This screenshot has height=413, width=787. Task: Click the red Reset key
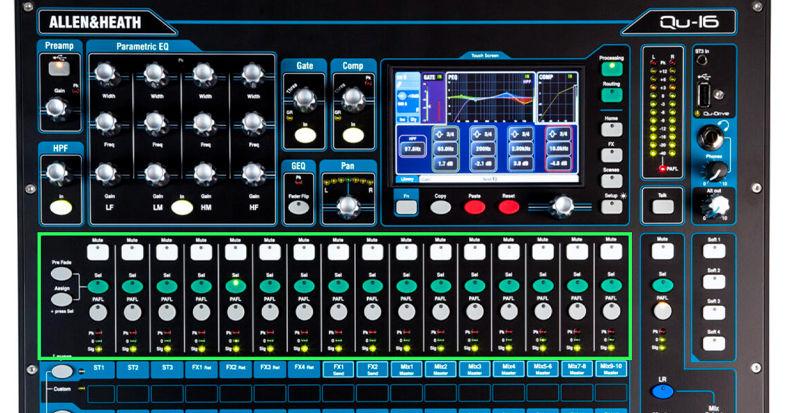[x=508, y=207]
